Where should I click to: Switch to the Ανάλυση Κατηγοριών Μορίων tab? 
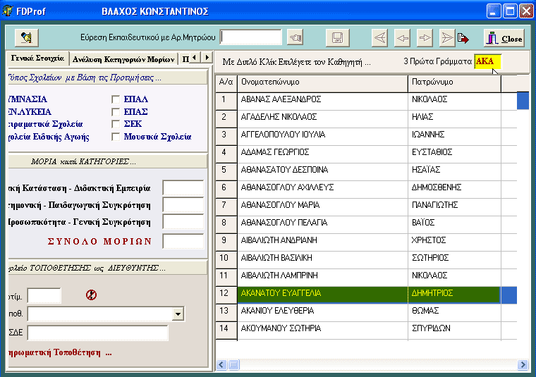[123, 58]
